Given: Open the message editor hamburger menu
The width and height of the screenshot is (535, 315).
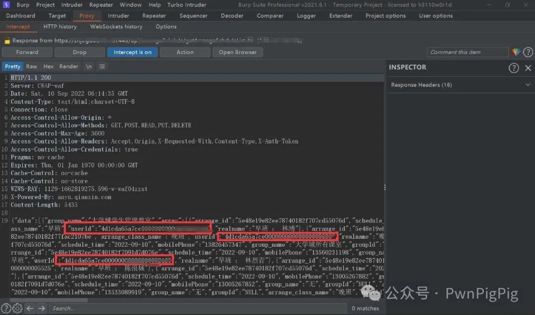Looking at the screenshot, I should [102, 66].
